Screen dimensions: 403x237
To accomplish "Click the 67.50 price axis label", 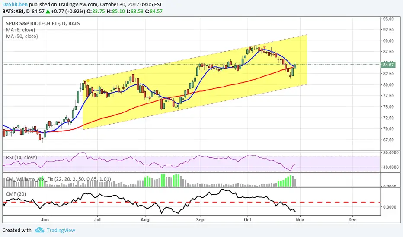I will coord(388,140).
